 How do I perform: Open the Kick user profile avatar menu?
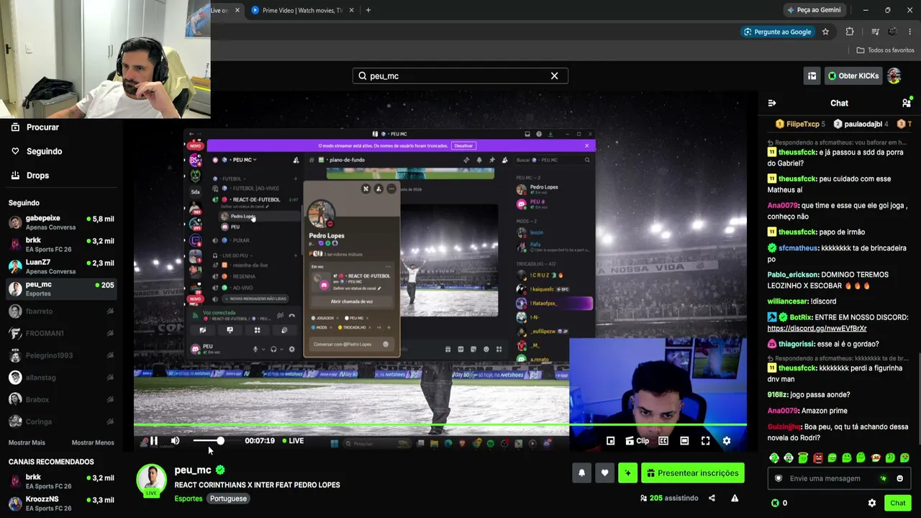[x=894, y=76]
